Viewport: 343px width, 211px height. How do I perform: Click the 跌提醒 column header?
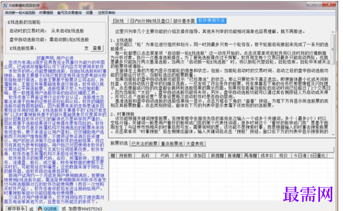click(x=217, y=156)
